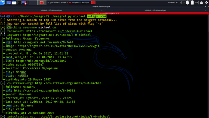This screenshot has height=118, width=209.
Task: Click the ./maigret.py command text
Action: (61, 16)
